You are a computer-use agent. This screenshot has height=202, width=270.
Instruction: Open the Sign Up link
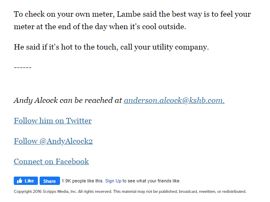pos(113,181)
